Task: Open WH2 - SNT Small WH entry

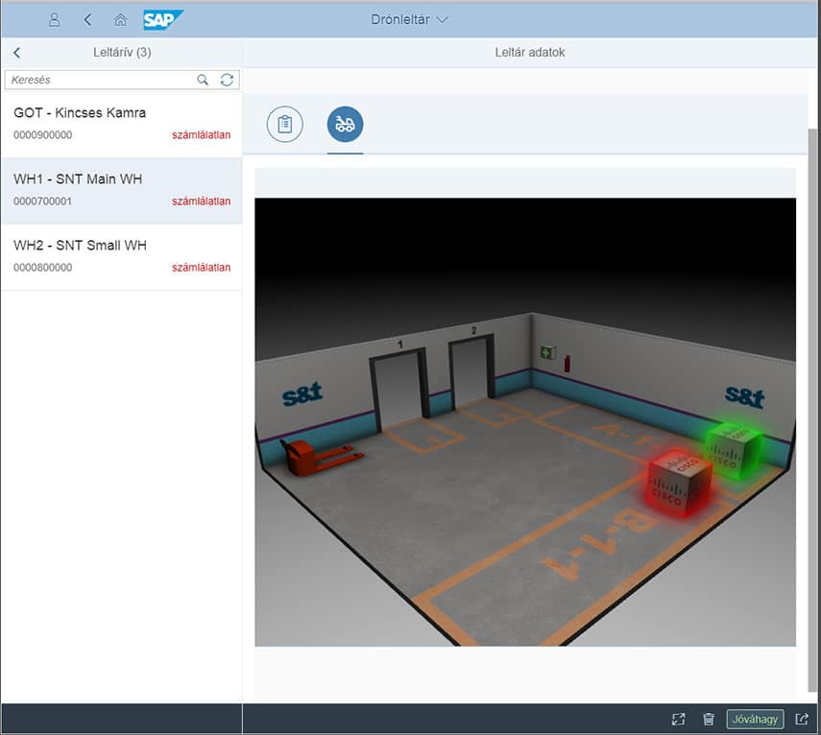Action: (121, 256)
